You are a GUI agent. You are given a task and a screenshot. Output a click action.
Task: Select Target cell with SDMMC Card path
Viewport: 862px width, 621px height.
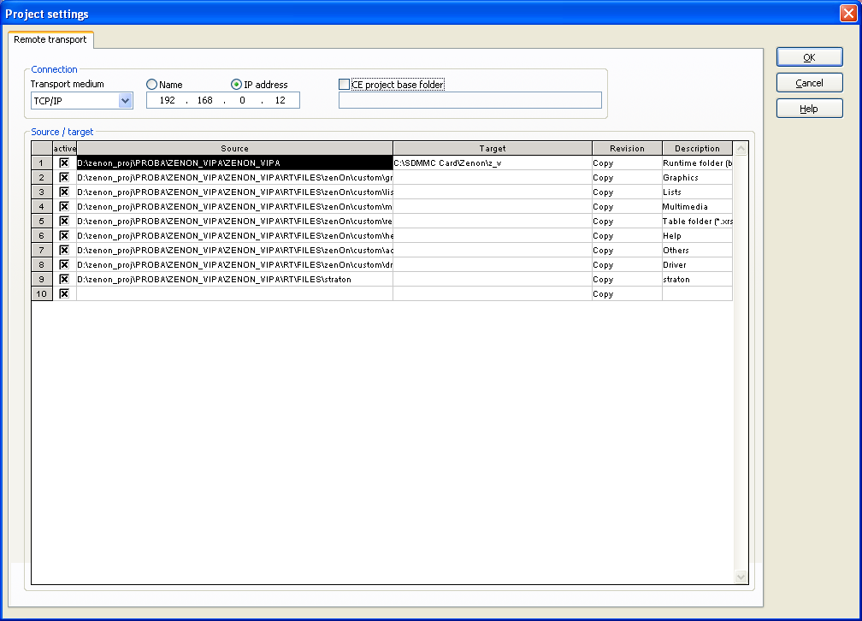(492, 163)
